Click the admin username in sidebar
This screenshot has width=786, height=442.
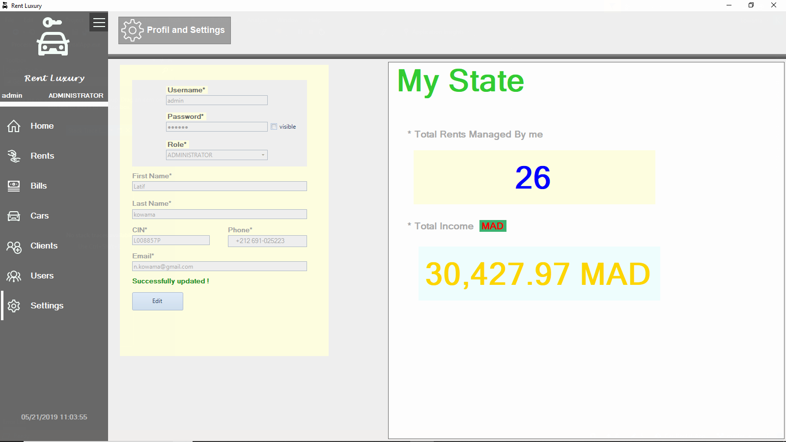point(12,96)
